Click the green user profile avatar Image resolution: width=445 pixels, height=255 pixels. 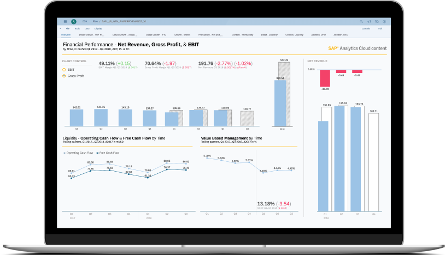point(73,21)
